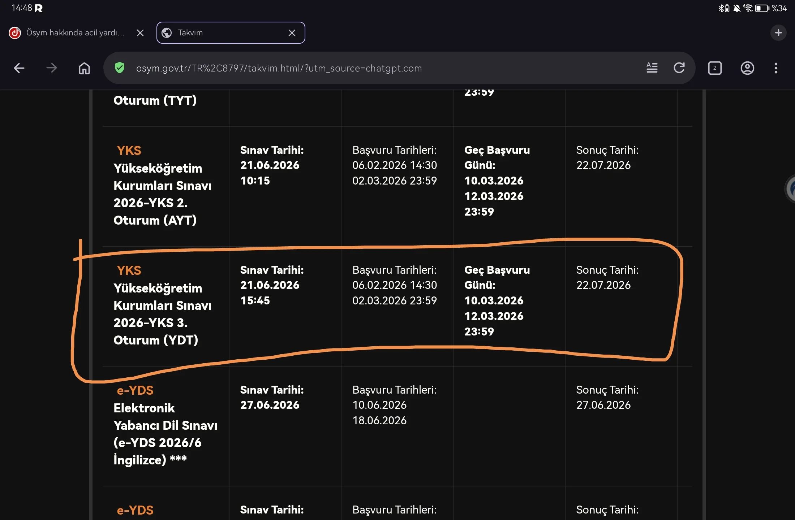The width and height of the screenshot is (795, 520).
Task: Go to browser home page icon
Action: click(84, 68)
